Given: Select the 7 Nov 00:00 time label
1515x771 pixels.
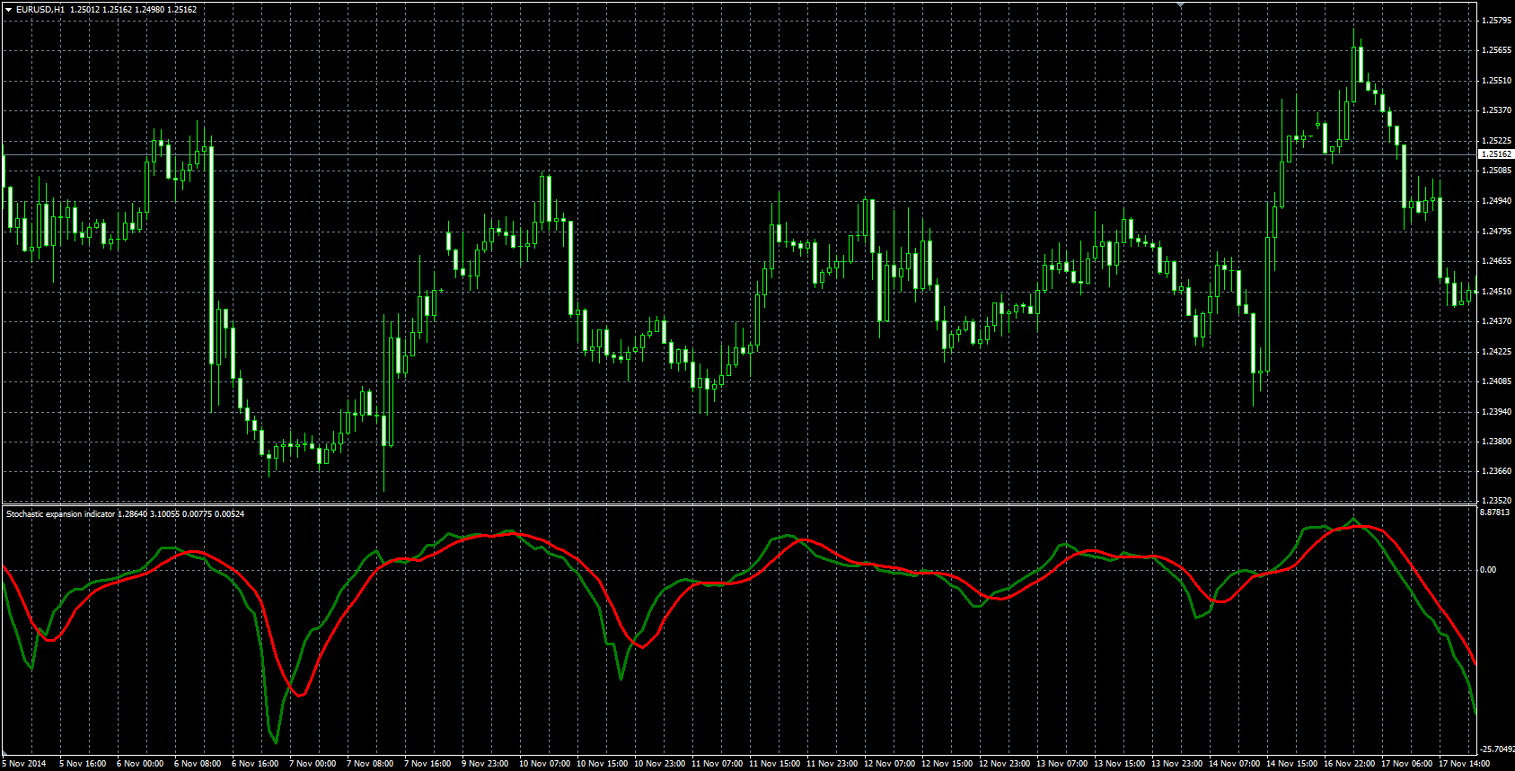Looking at the screenshot, I should tap(313, 764).
